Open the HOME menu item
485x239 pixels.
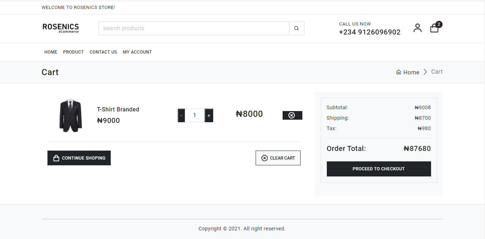click(x=51, y=52)
